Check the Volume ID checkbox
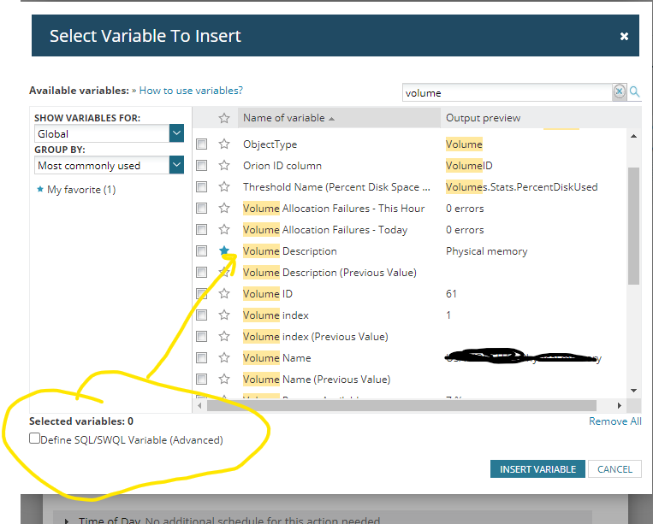This screenshot has height=524, width=653. point(202,293)
